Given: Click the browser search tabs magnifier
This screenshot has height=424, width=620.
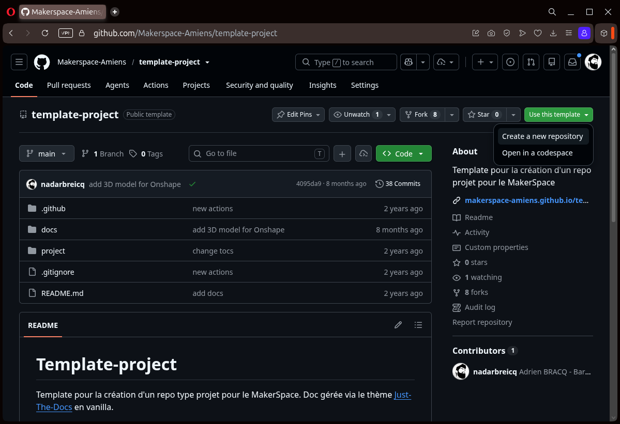Looking at the screenshot, I should click(x=552, y=12).
